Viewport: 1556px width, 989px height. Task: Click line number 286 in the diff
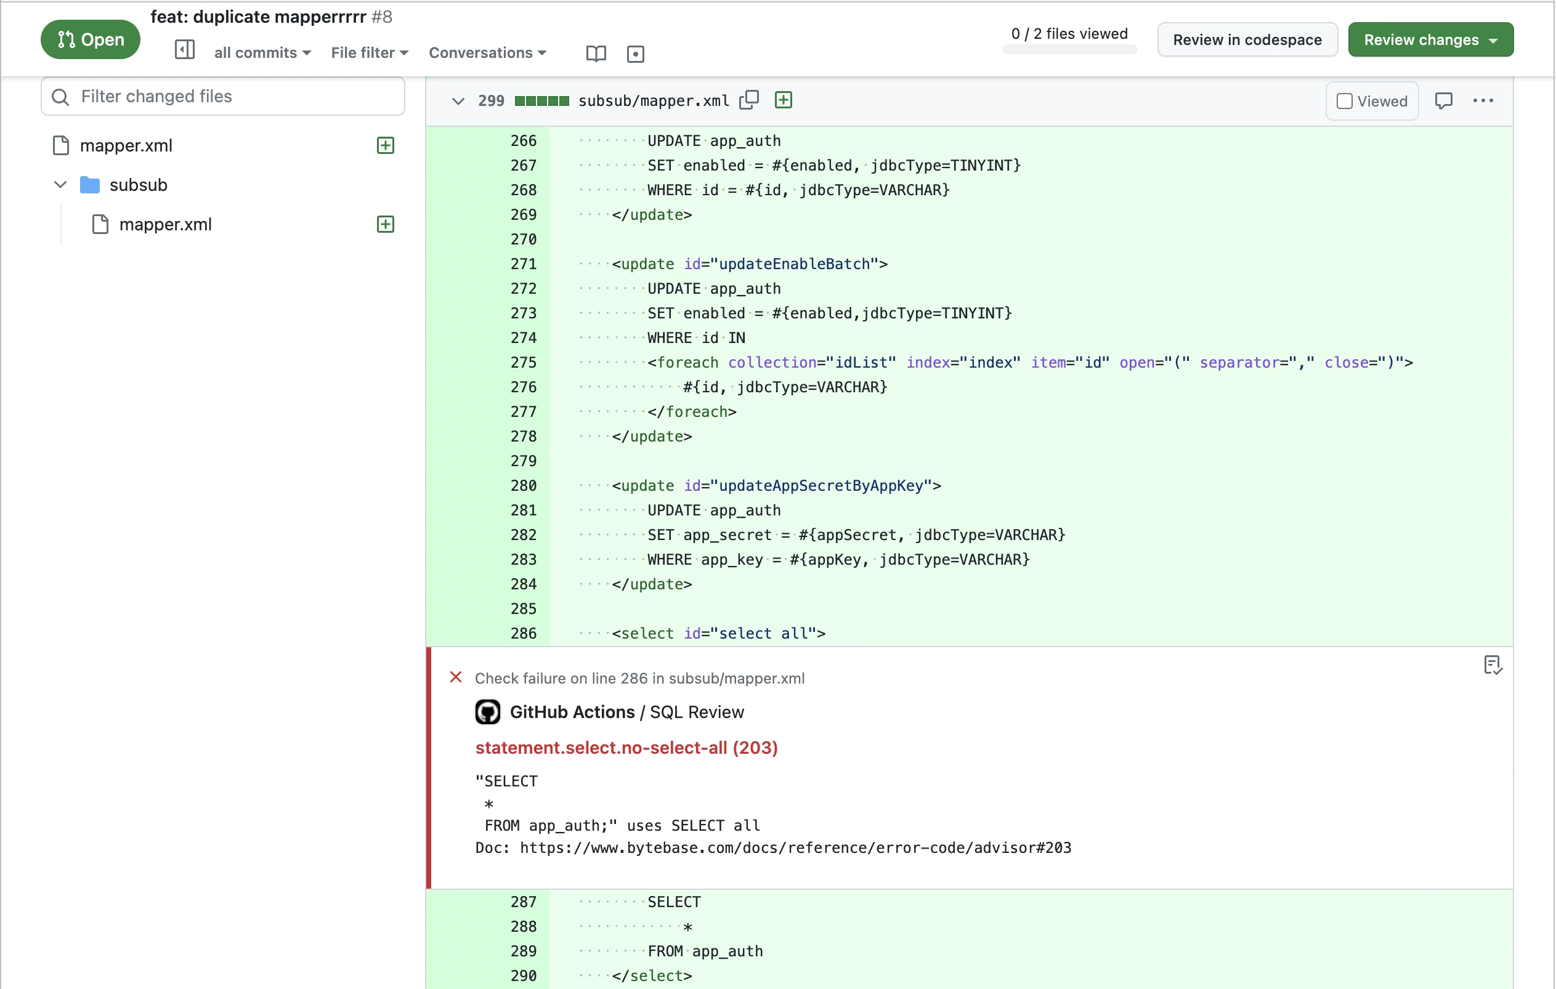coord(524,633)
